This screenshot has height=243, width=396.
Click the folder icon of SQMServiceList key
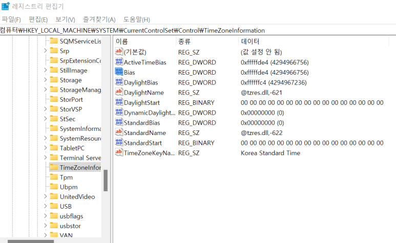click(54, 40)
